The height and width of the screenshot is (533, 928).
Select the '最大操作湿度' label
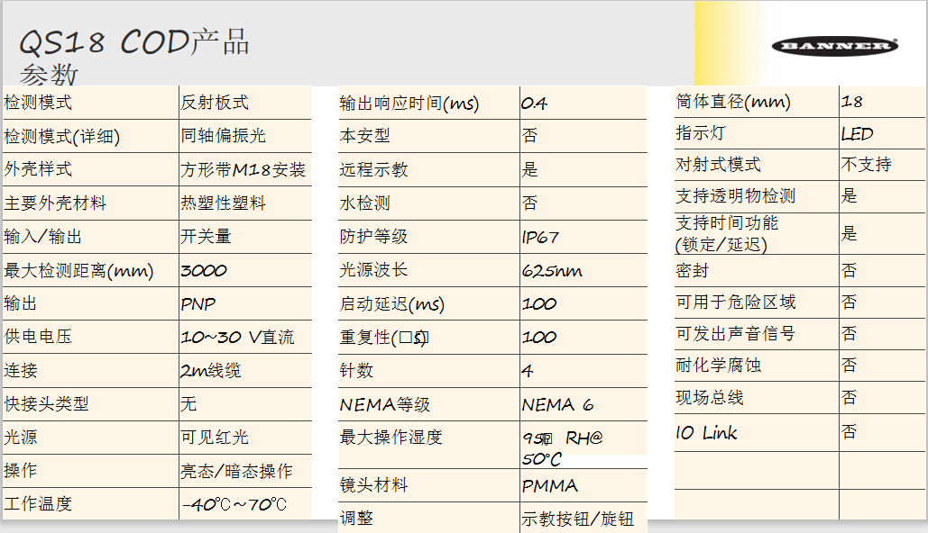(390, 438)
